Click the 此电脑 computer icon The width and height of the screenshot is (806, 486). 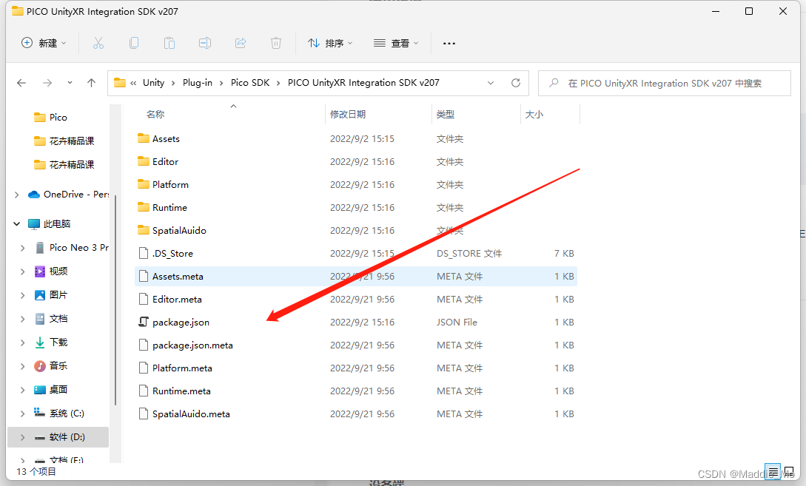[34, 224]
